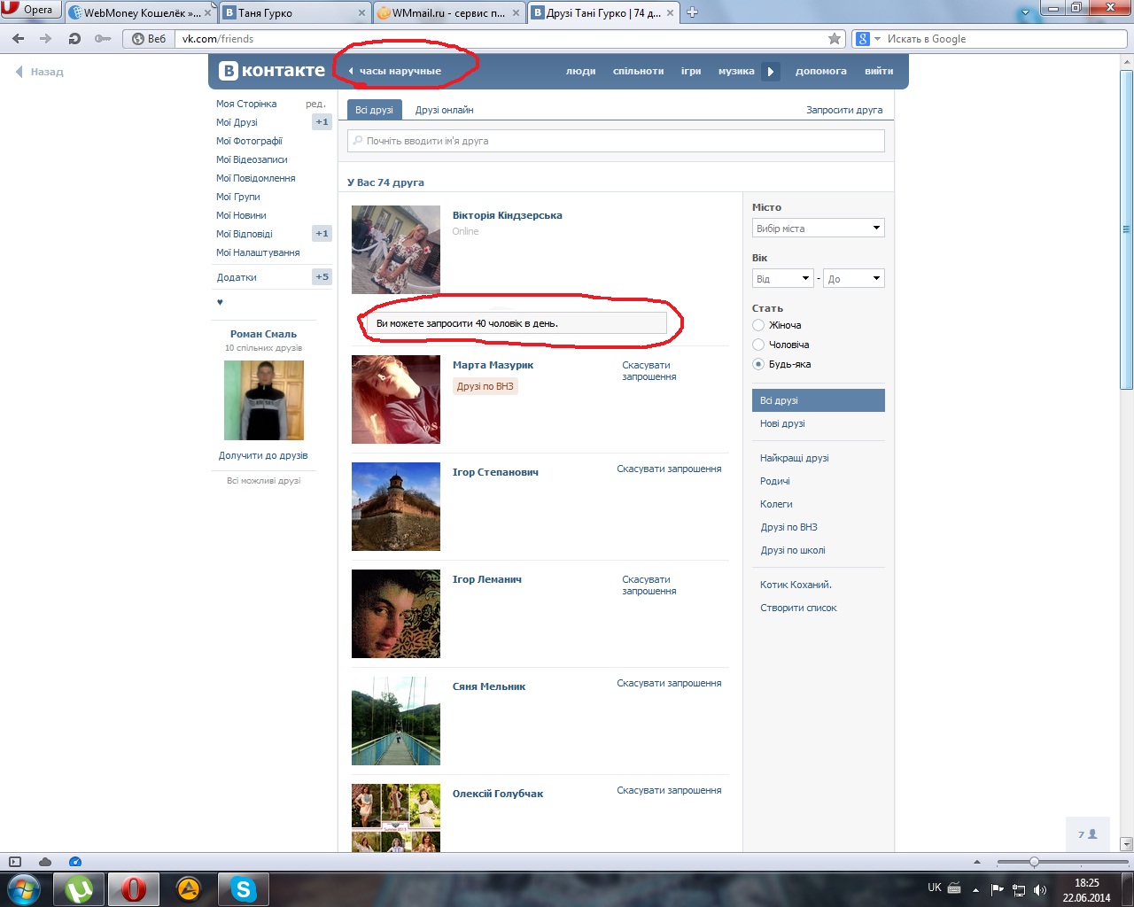Open Skype from the taskbar
1134x907 pixels.
[243, 888]
